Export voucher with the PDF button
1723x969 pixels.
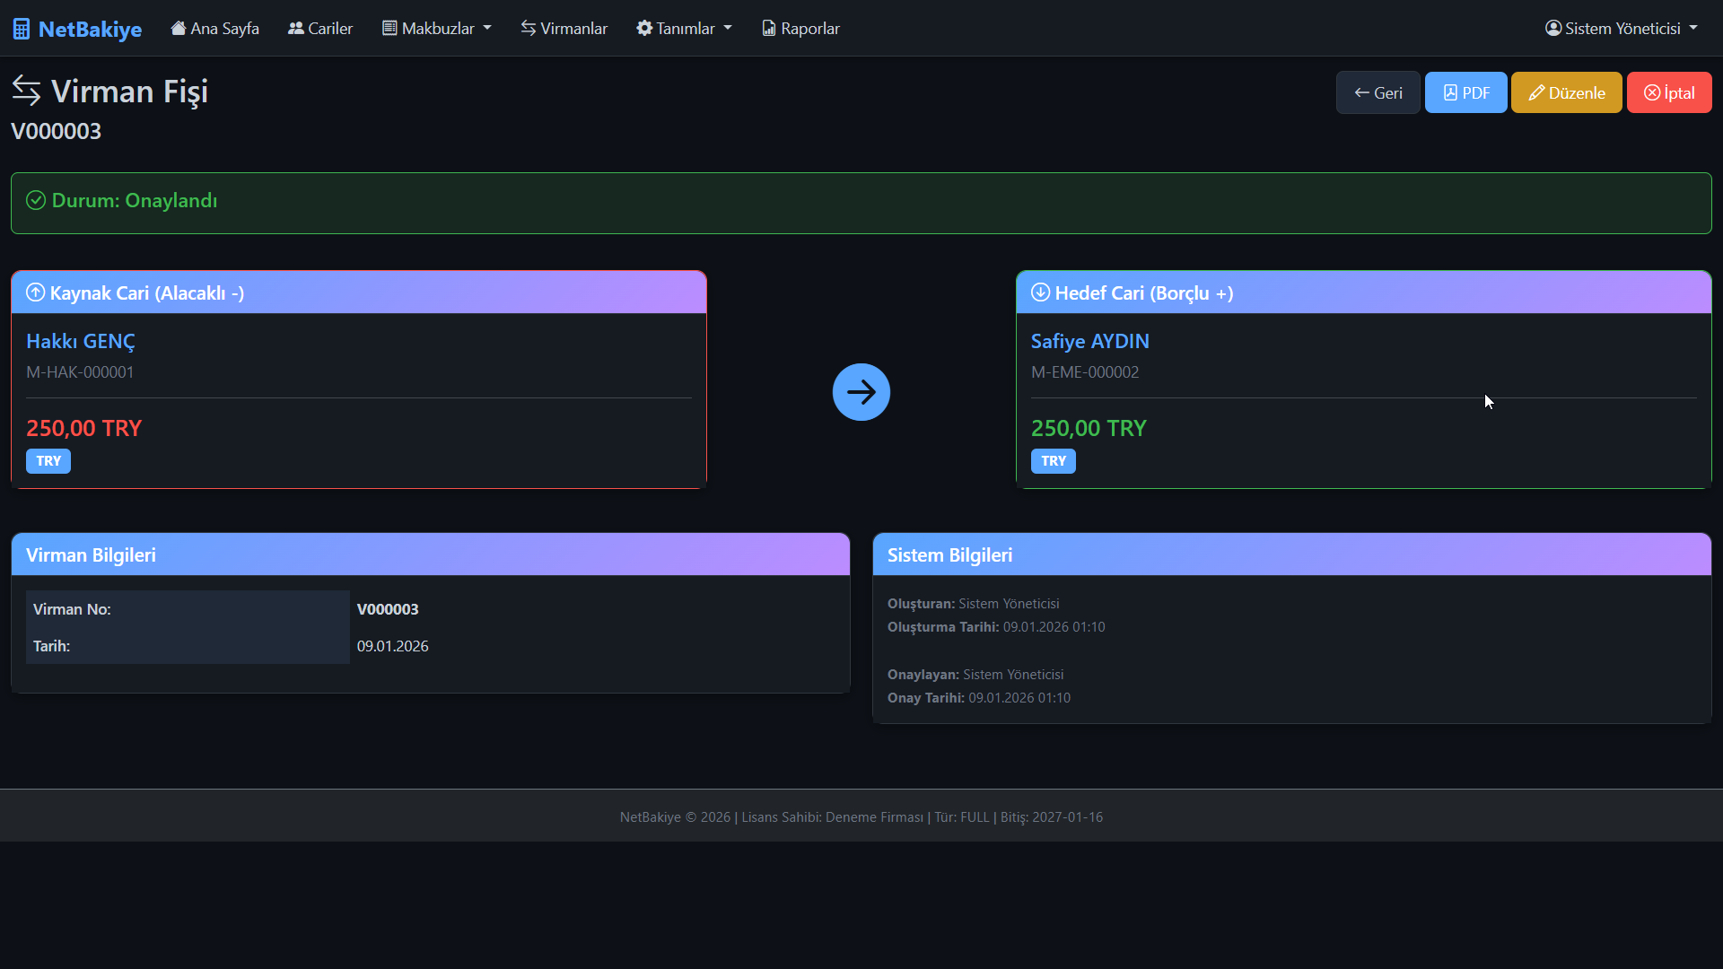1465,92
